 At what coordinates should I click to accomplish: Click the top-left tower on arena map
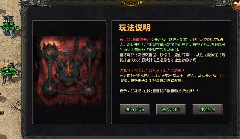(x=50, y=50)
